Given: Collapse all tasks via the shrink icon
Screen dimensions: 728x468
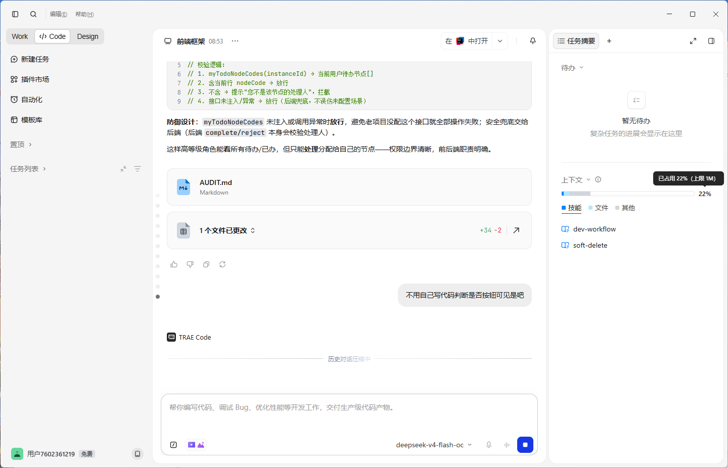Looking at the screenshot, I should click(123, 169).
